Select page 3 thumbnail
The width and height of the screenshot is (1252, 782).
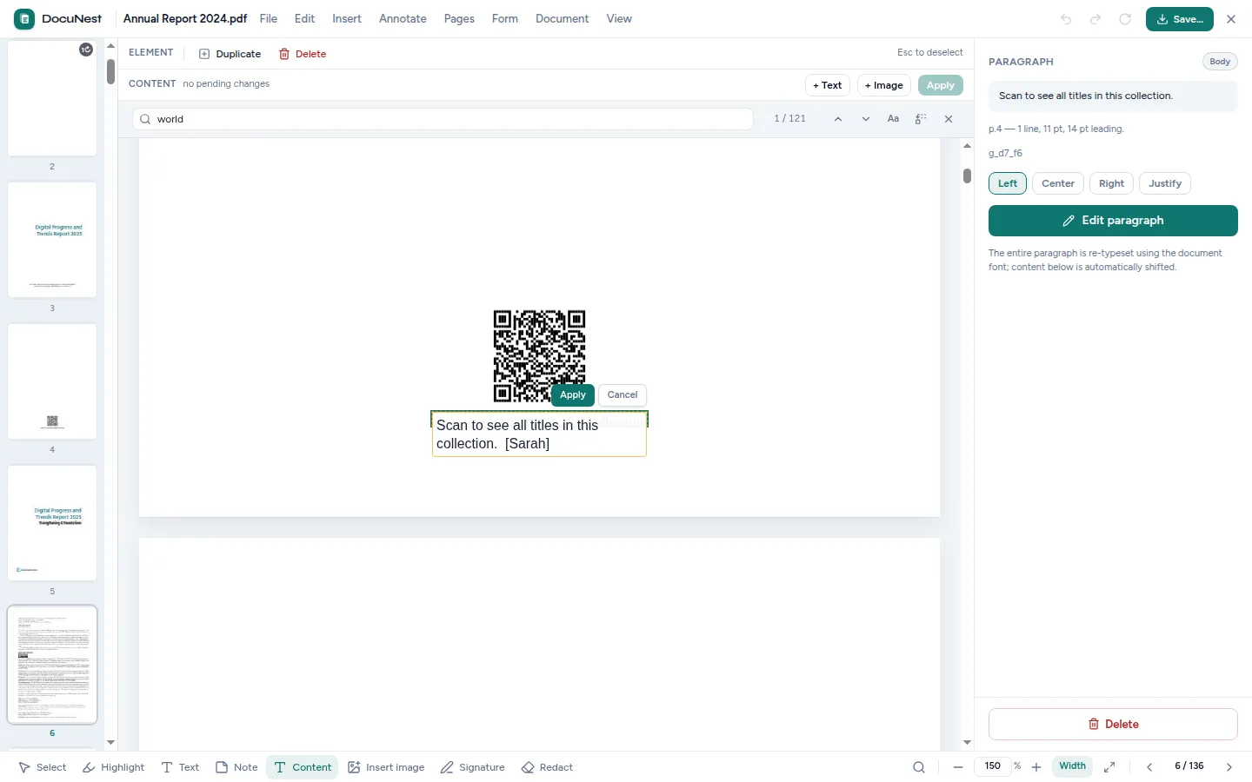pos(52,240)
